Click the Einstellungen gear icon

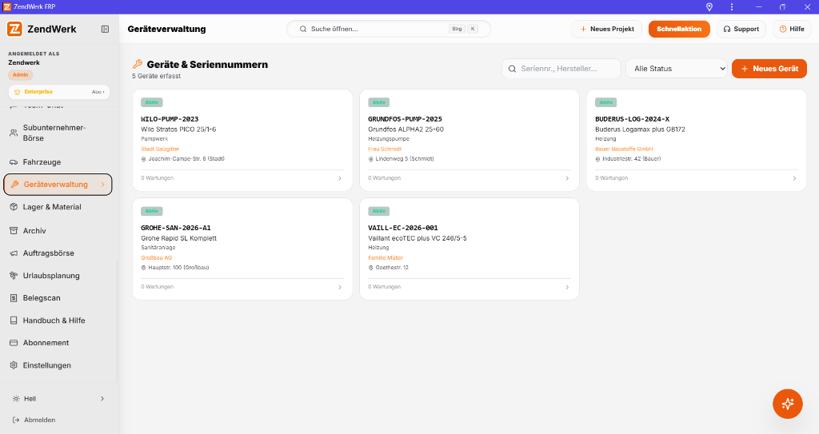[x=14, y=365]
